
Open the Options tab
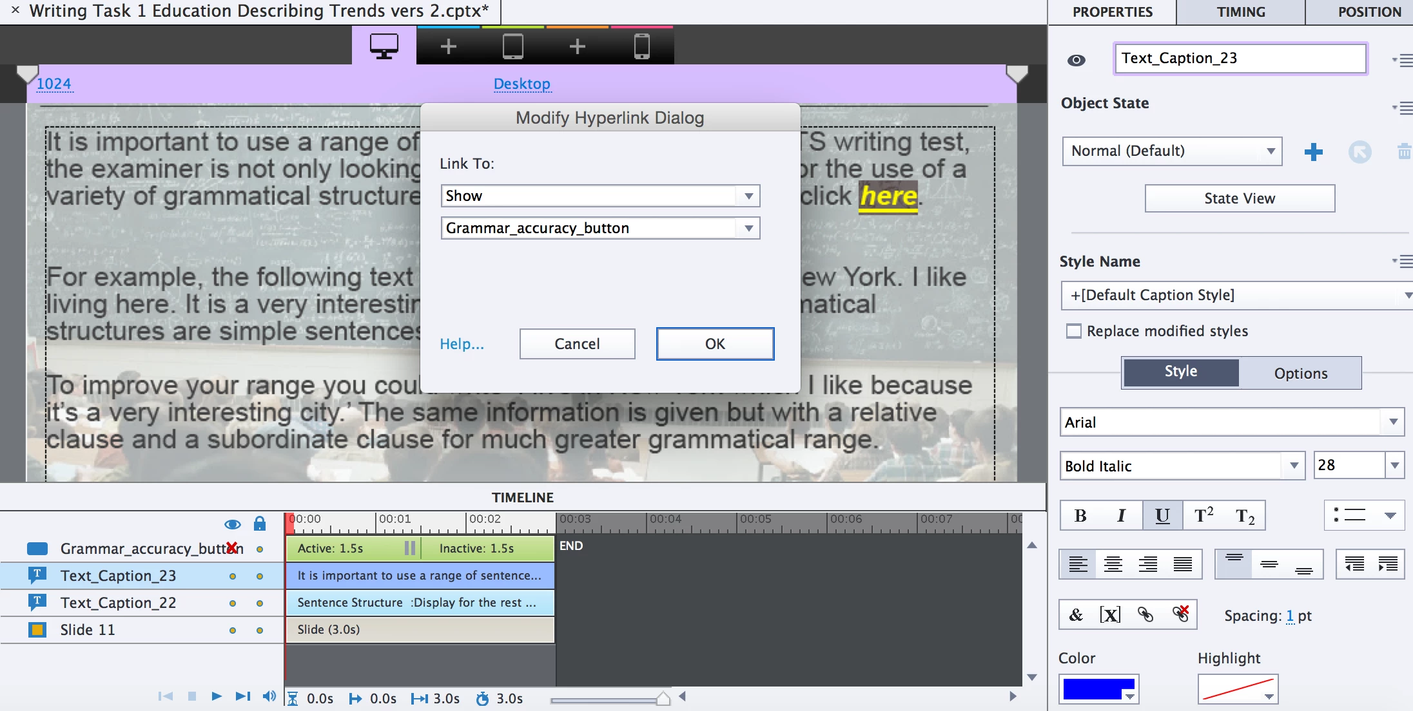(1300, 374)
